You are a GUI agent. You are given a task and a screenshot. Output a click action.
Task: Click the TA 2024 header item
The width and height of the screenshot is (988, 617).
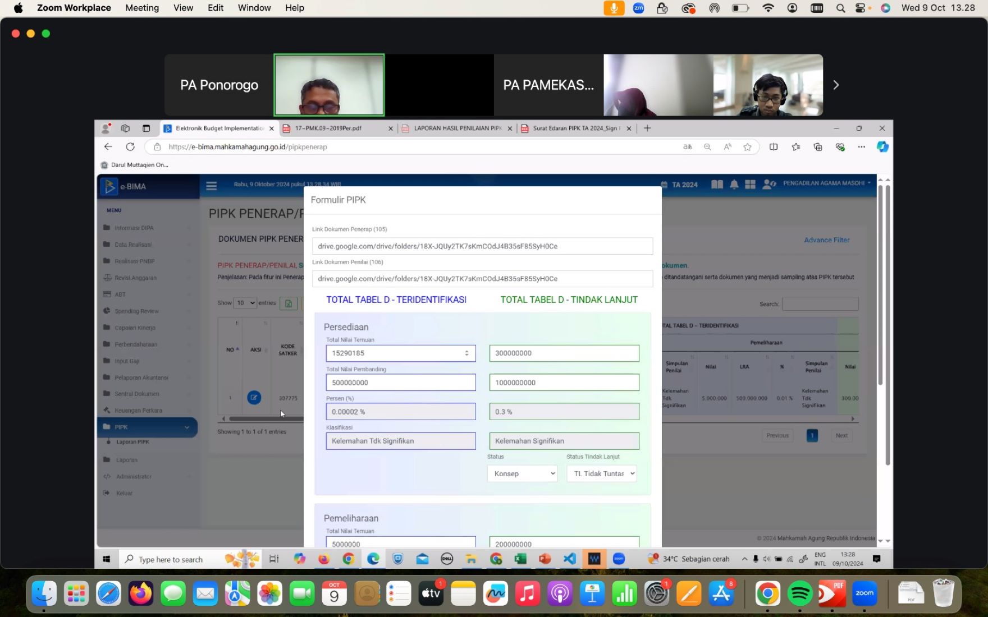point(679,185)
